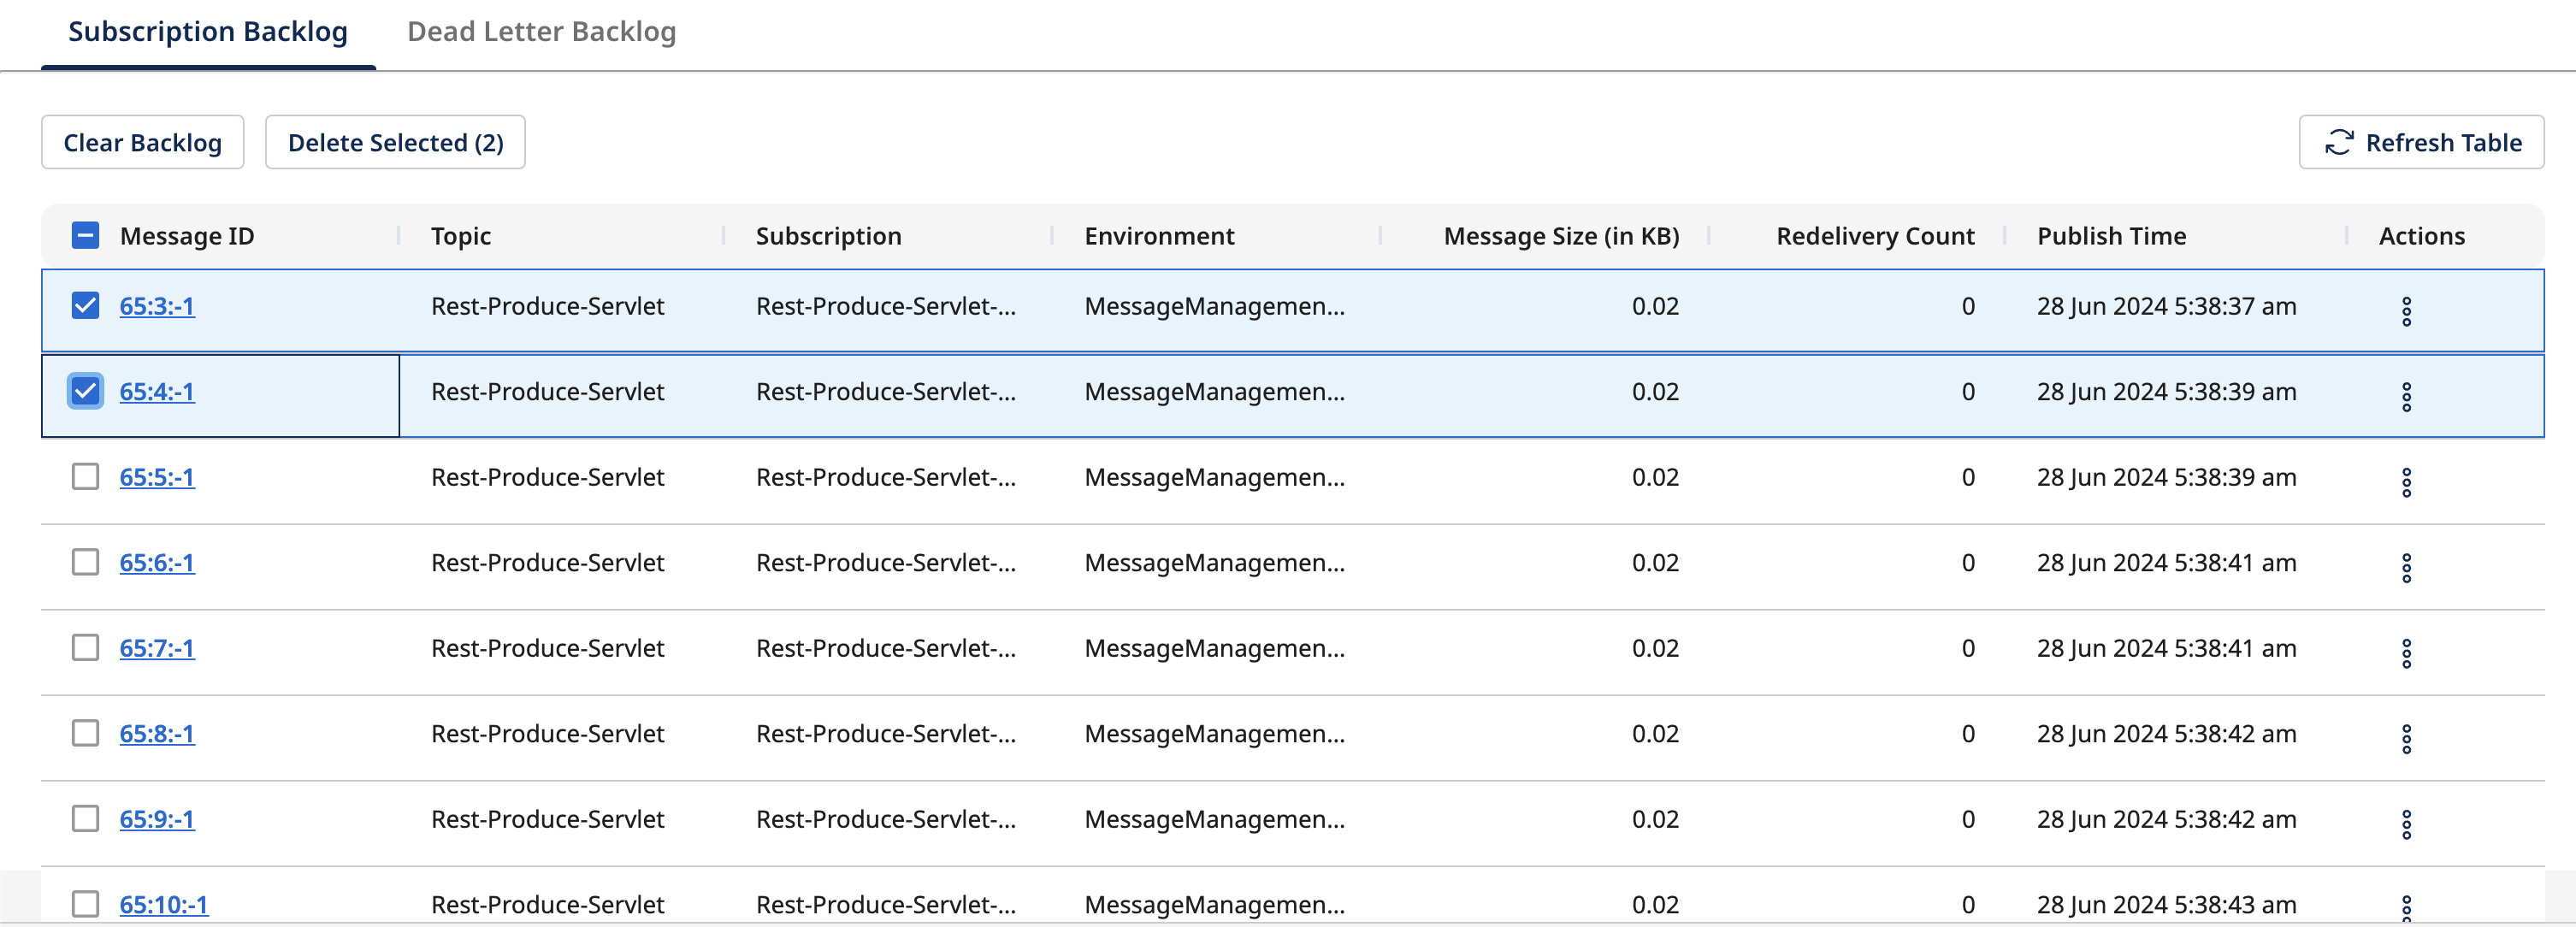
Task: Open actions menu for message 65:9:-1
Action: (x=2406, y=824)
